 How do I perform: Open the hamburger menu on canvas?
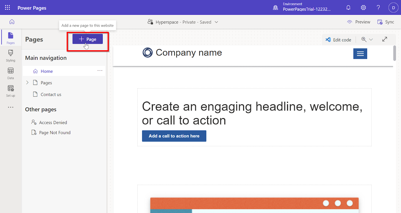pyautogui.click(x=360, y=54)
